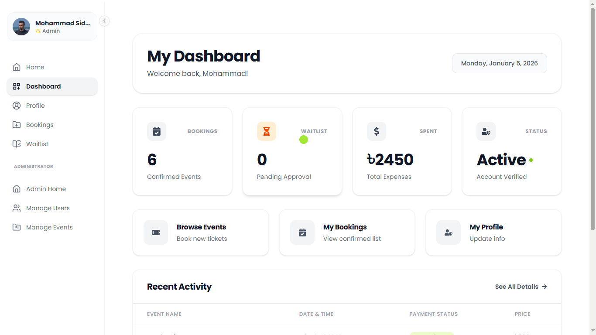Click the green Active status dot

pyautogui.click(x=531, y=160)
